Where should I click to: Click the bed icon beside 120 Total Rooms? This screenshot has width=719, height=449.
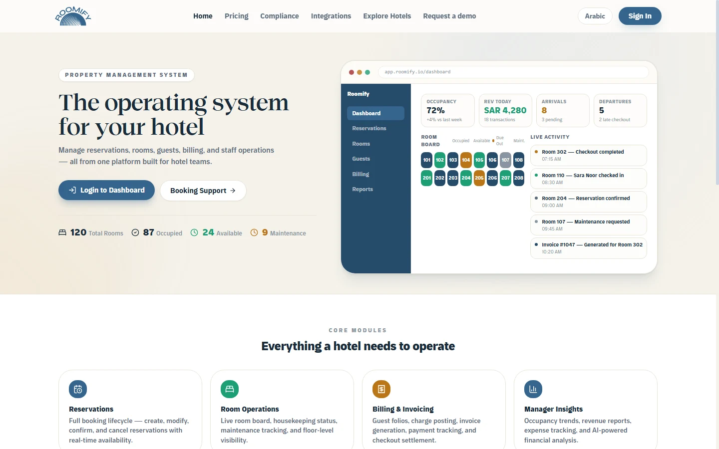62,232
